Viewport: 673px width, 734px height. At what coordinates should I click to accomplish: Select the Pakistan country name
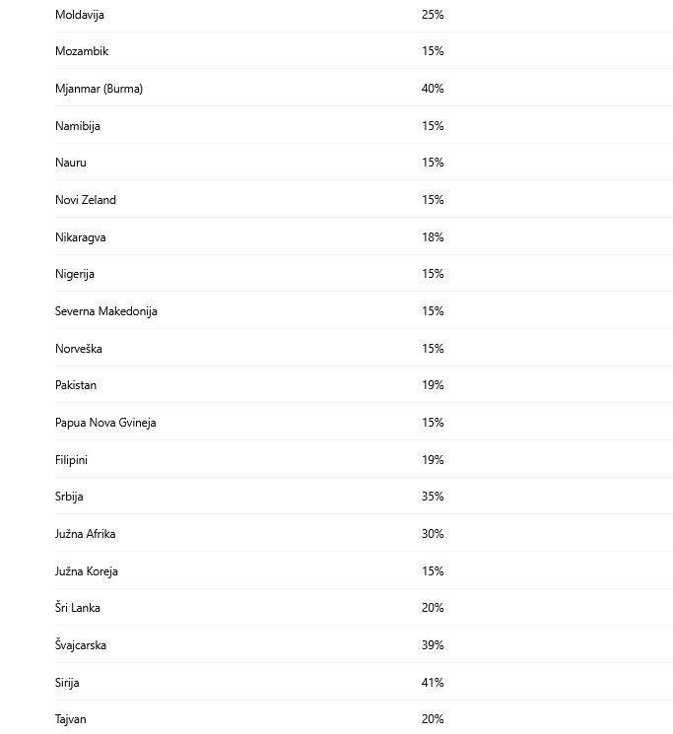pyautogui.click(x=76, y=385)
